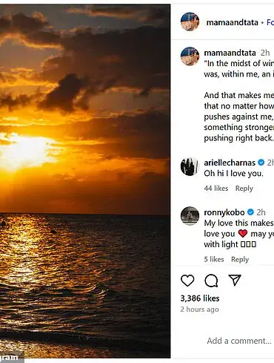Open the 3,386 likes list
Screen dimensions: 274x363
pyautogui.click(x=200, y=298)
